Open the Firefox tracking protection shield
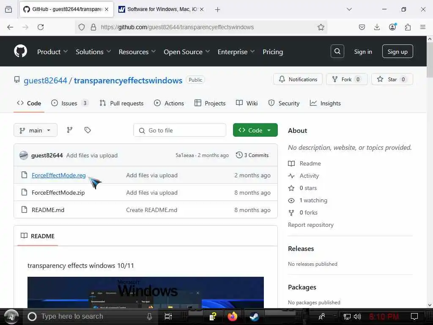The width and height of the screenshot is (433, 325). (82, 27)
